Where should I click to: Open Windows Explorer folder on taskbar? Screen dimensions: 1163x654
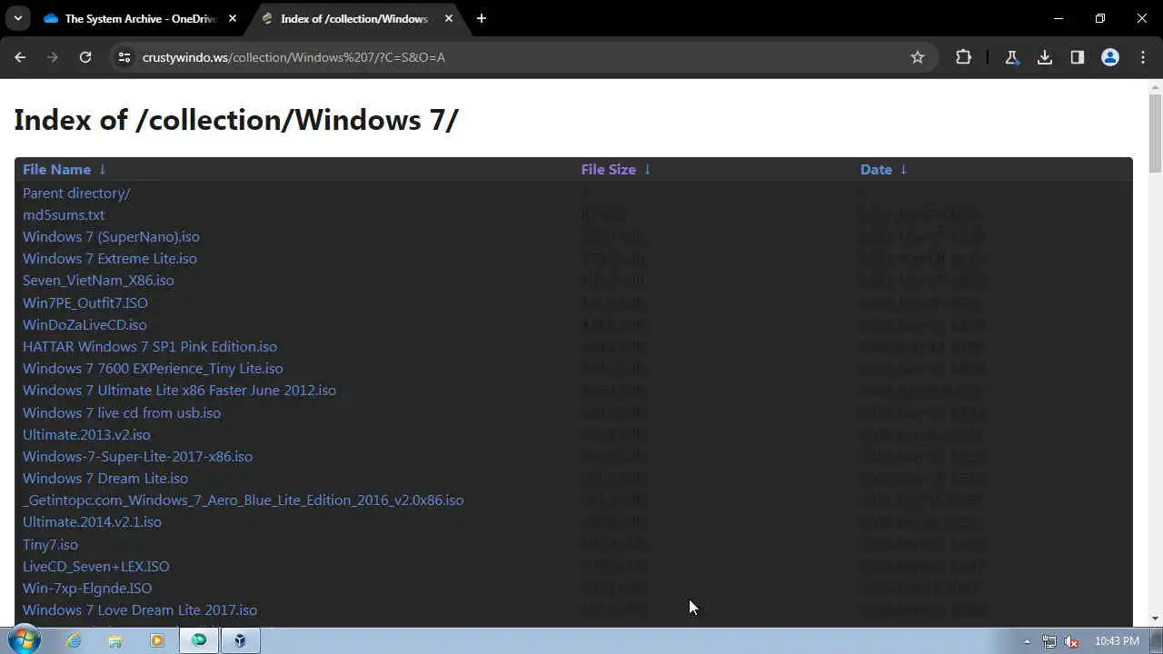(115, 640)
